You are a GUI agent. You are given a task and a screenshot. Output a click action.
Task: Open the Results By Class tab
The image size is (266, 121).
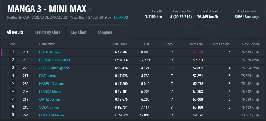[47, 32]
